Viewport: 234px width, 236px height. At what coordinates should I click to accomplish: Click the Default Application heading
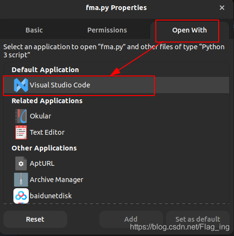tap(45, 70)
